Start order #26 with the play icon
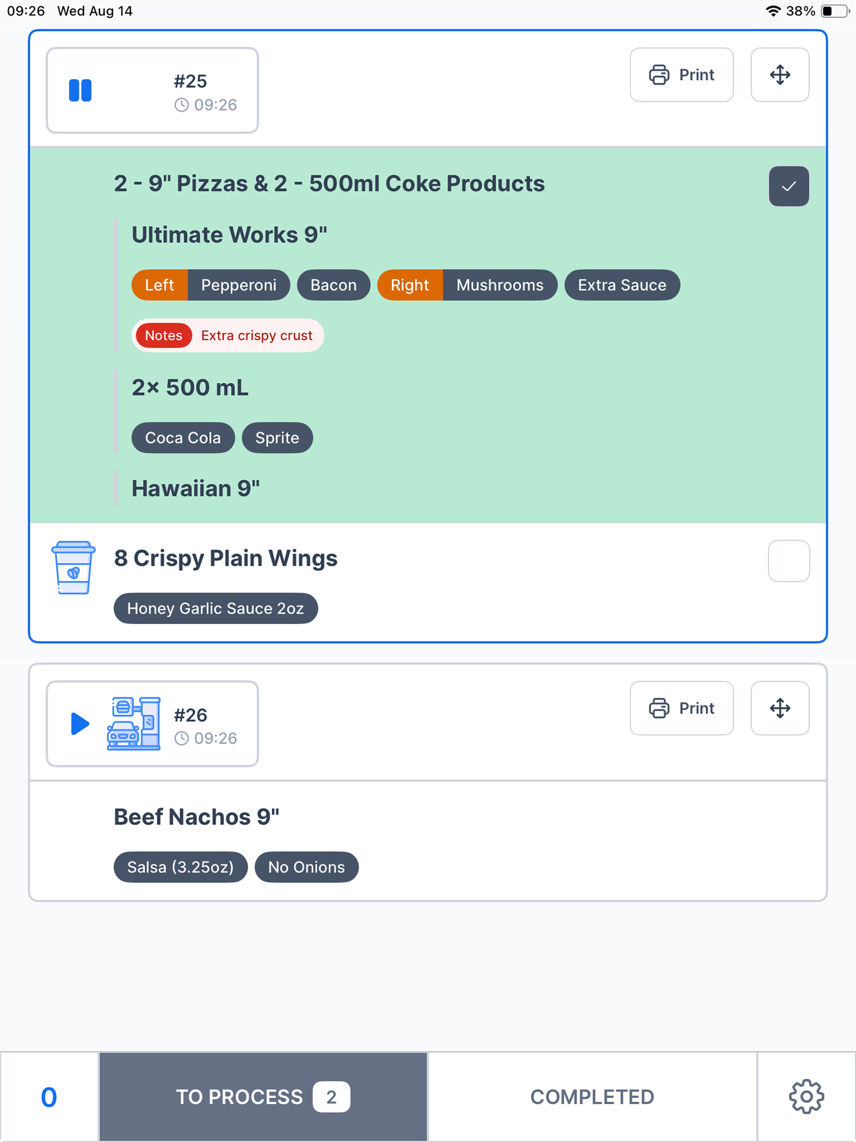Image resolution: width=856 pixels, height=1142 pixels. pyautogui.click(x=80, y=723)
